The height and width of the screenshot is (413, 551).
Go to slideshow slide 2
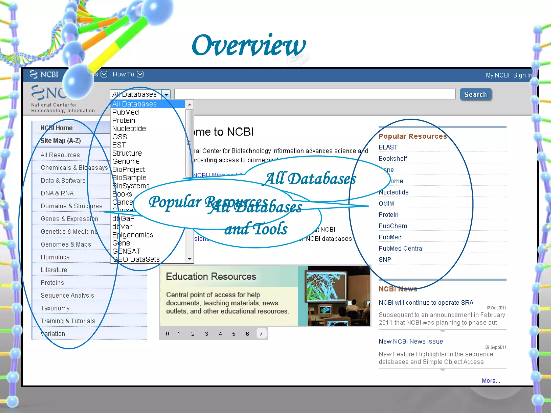[x=193, y=334]
